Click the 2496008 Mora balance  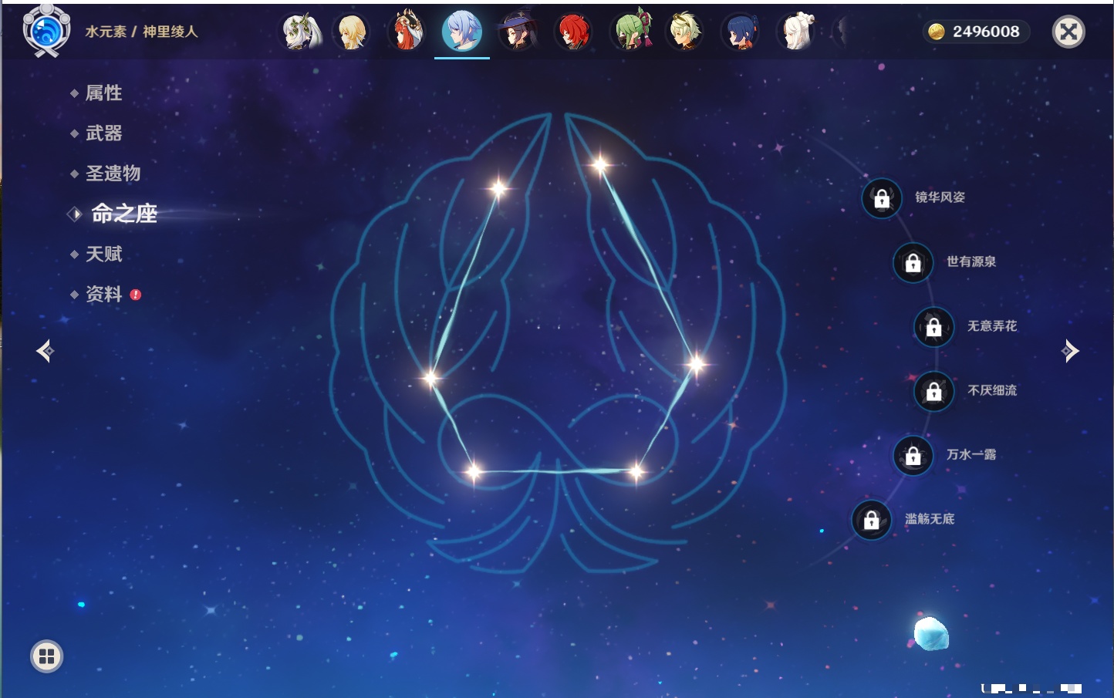[x=986, y=32]
